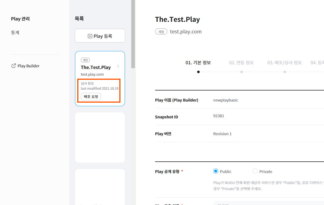
Task: Click the Play Builder external link icon
Action: click(x=13, y=66)
